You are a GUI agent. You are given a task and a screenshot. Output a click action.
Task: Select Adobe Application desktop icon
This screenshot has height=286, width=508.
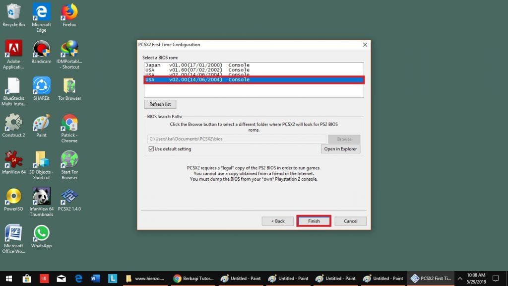pyautogui.click(x=13, y=55)
